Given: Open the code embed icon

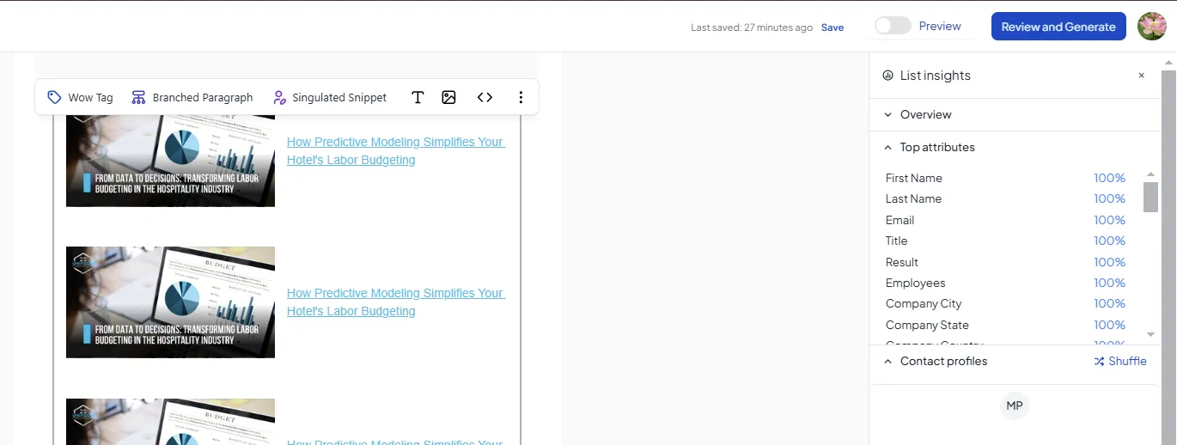Looking at the screenshot, I should (485, 97).
